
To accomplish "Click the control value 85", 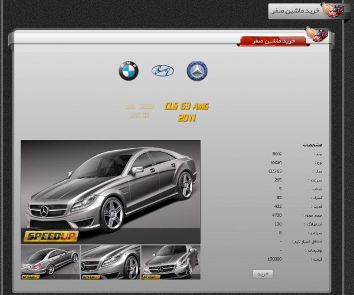I will pos(279,198).
